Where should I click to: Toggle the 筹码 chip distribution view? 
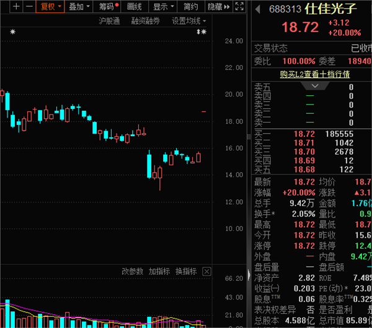(108, 7)
